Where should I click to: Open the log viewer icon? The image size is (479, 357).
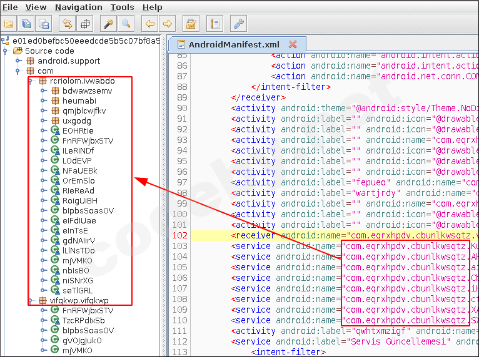point(216,24)
